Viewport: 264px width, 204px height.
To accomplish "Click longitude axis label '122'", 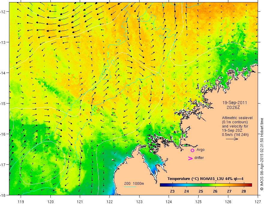I will (x=109, y=202).
